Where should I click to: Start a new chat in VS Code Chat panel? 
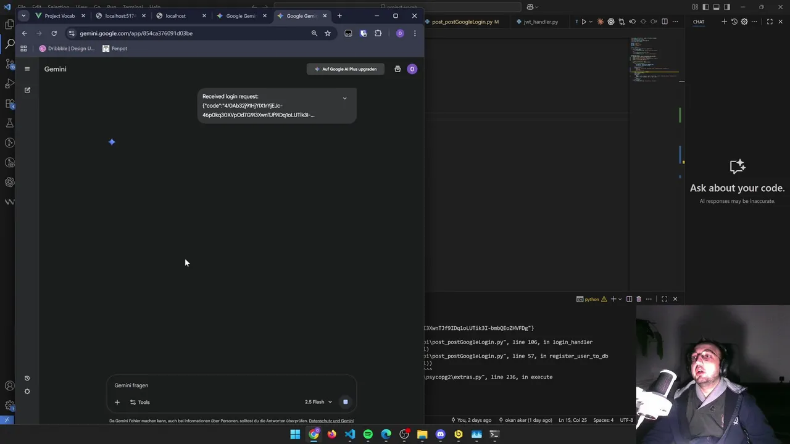[x=725, y=22]
